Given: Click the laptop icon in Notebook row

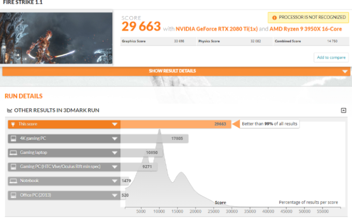Looking at the screenshot, I should click(x=13, y=181).
